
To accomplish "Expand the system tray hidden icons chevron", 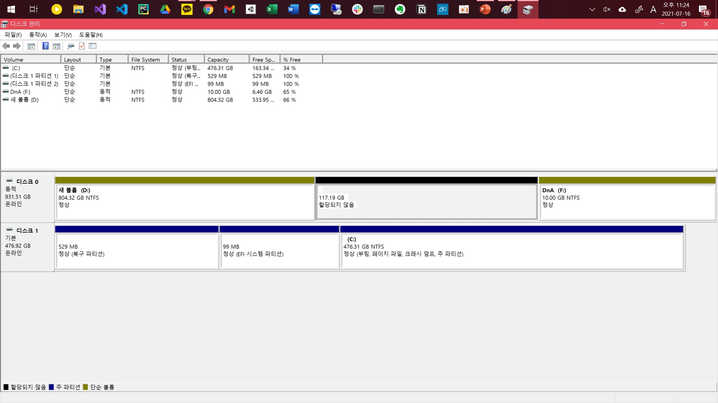I will [592, 9].
